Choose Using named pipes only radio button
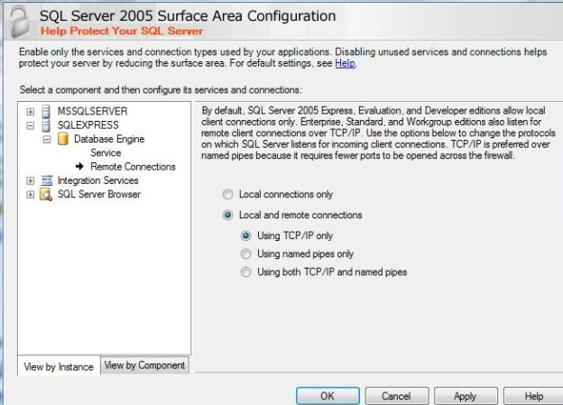563x405 pixels. pyautogui.click(x=246, y=253)
